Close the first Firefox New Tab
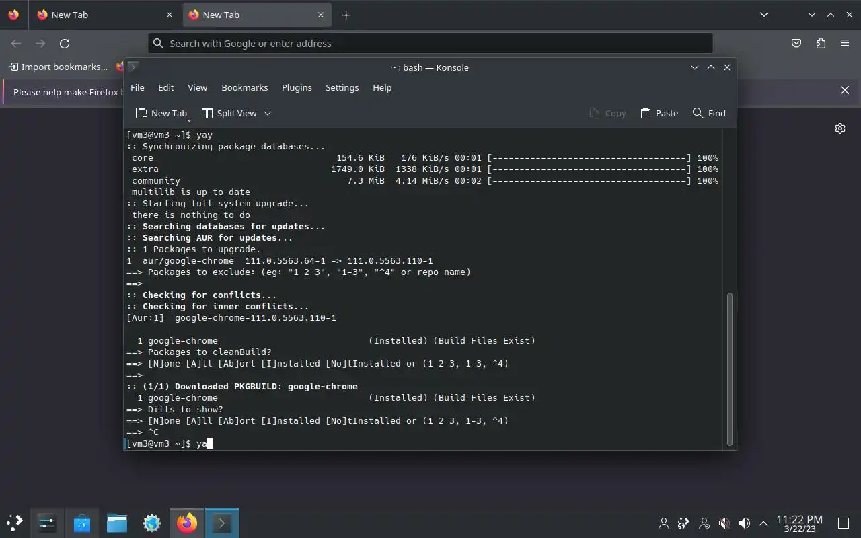The image size is (861, 538). coord(170,15)
